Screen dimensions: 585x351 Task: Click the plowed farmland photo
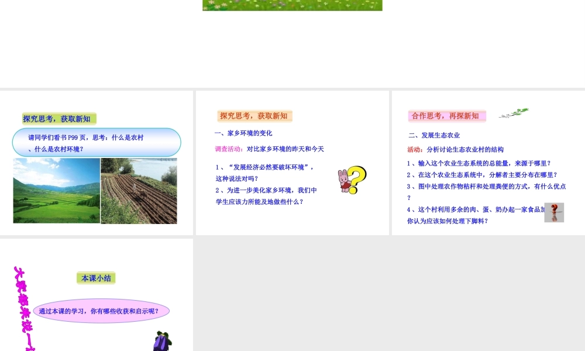coord(139,191)
